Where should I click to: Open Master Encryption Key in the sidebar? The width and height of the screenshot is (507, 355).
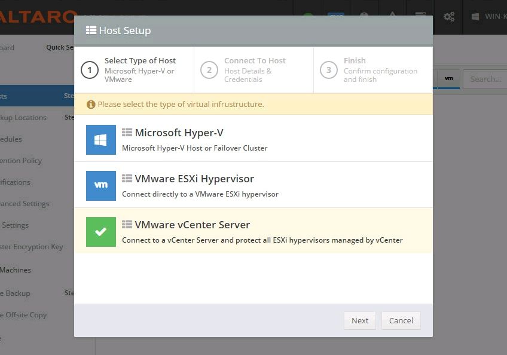[31, 247]
